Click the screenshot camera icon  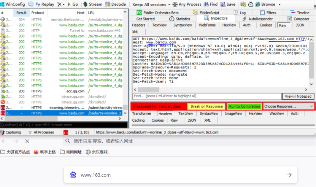(x=243, y=4)
